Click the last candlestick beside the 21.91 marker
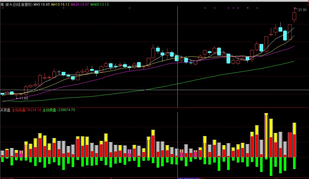This screenshot has width=309, height=179. 294,16
